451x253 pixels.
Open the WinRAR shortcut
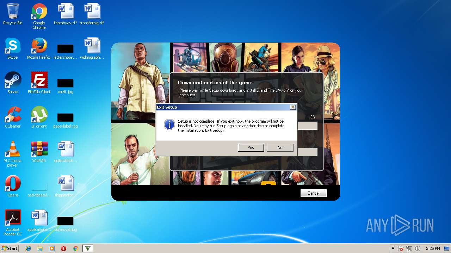point(39,152)
